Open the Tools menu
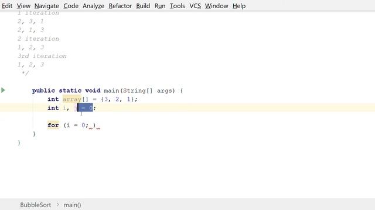The width and height of the screenshot is (375, 210). 177,6
